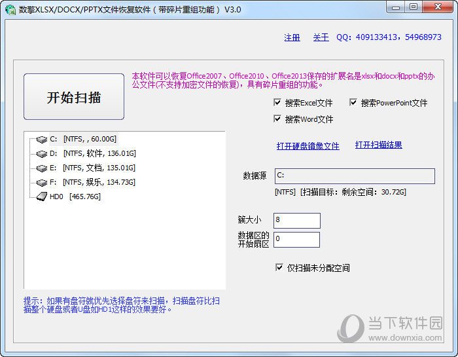Select the 'D: [NTFS, 软件, 136.01G]' row
Image resolution: width=458 pixels, height=357 pixels.
tap(93, 153)
